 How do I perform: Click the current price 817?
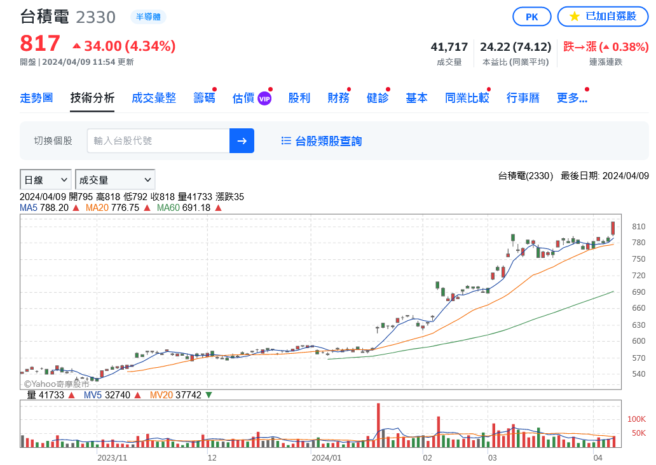(x=40, y=43)
